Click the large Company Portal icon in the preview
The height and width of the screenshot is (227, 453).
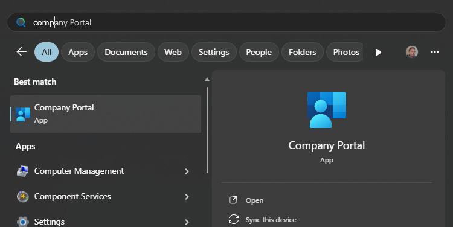point(326,110)
